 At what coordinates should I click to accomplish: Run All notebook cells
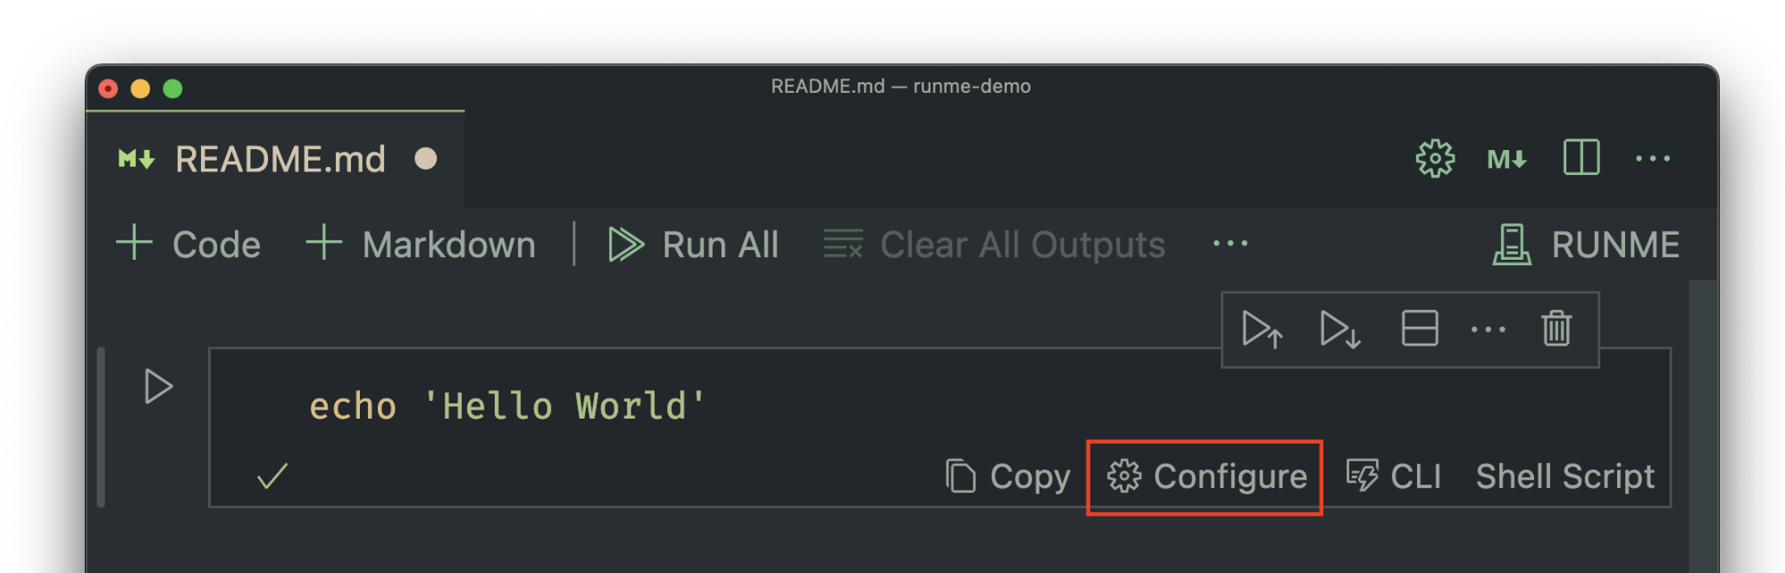click(694, 244)
